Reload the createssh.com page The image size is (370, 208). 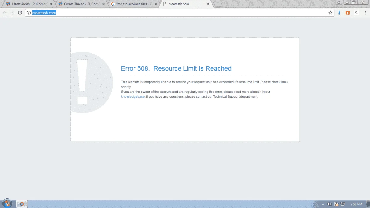click(20, 13)
